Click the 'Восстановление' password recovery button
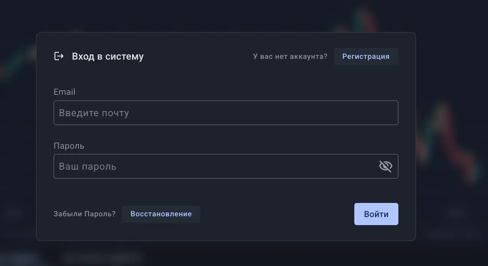The width and height of the screenshot is (488, 266). coord(161,214)
